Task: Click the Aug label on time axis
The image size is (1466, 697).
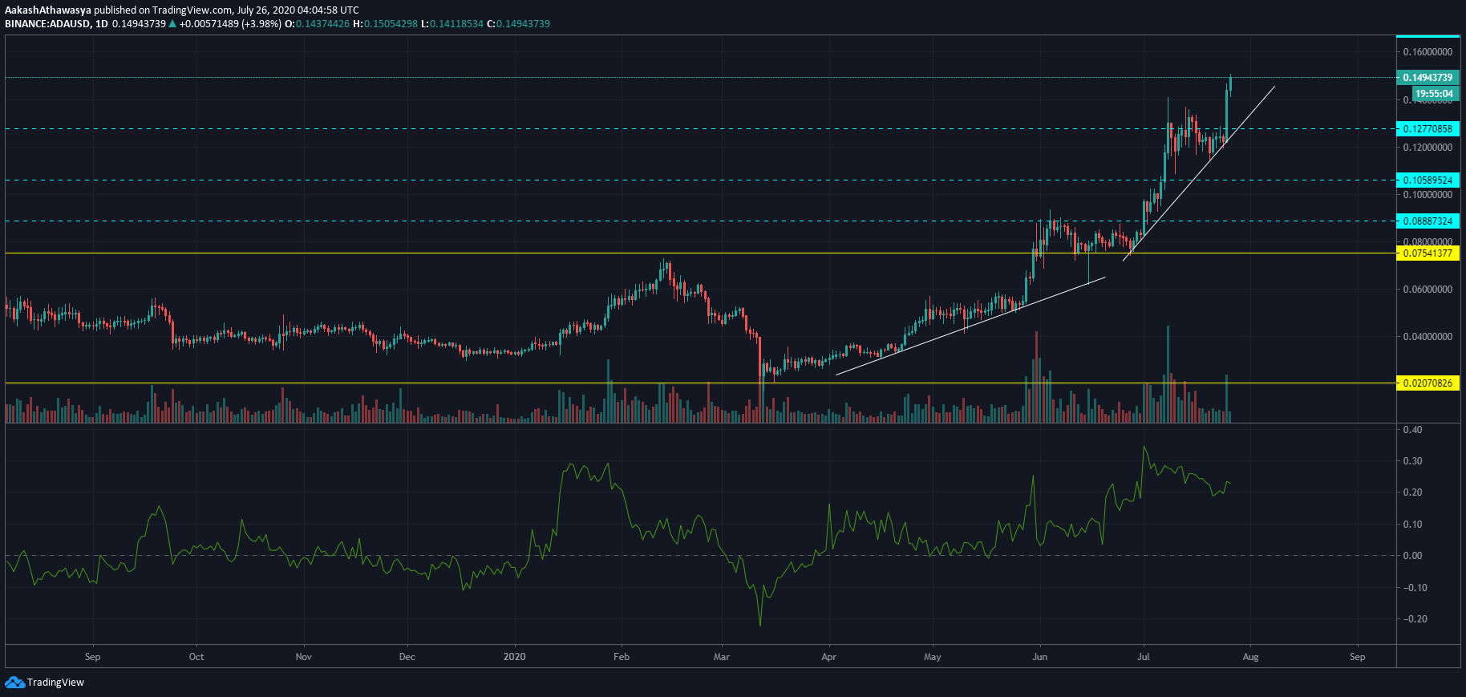Action: point(1250,657)
